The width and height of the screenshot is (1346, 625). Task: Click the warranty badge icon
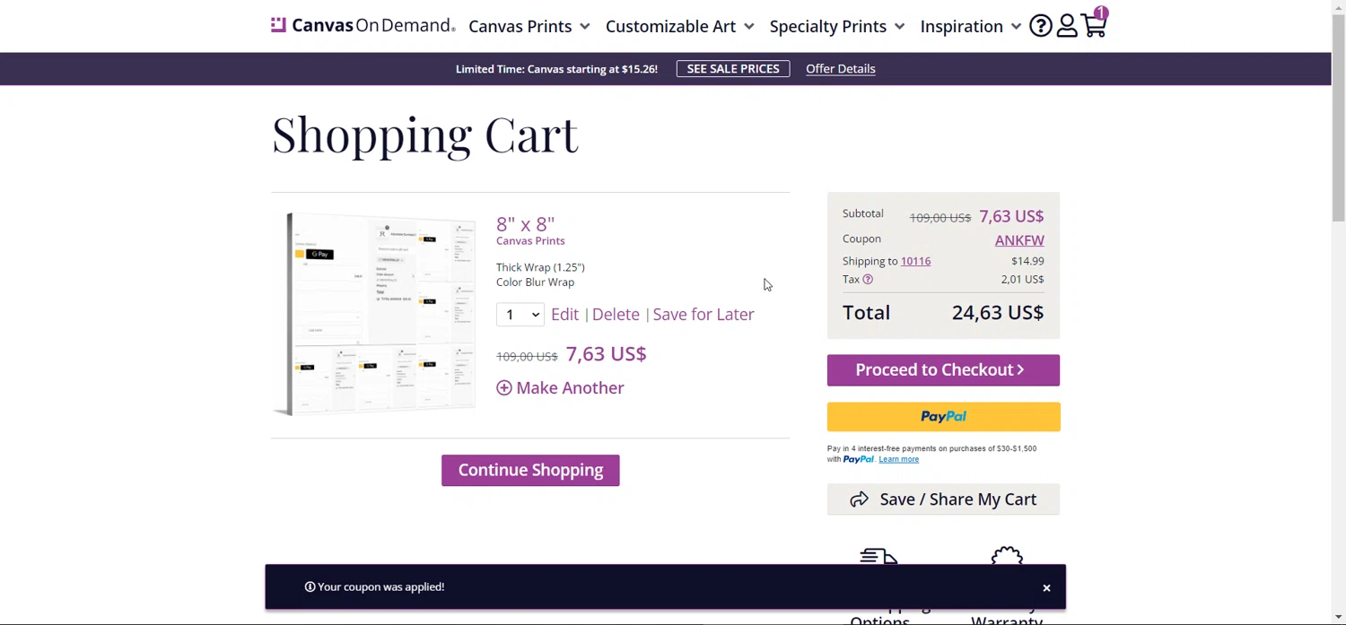(1007, 557)
